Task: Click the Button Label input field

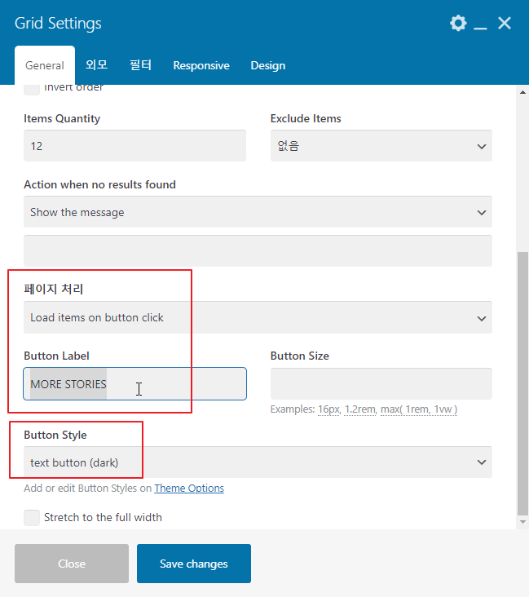Action: coord(134,384)
